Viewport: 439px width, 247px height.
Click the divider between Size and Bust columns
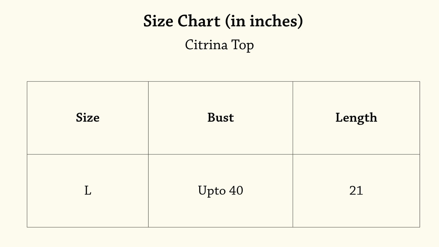coord(148,154)
